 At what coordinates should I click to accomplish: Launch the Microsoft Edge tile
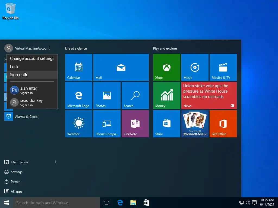78,96
